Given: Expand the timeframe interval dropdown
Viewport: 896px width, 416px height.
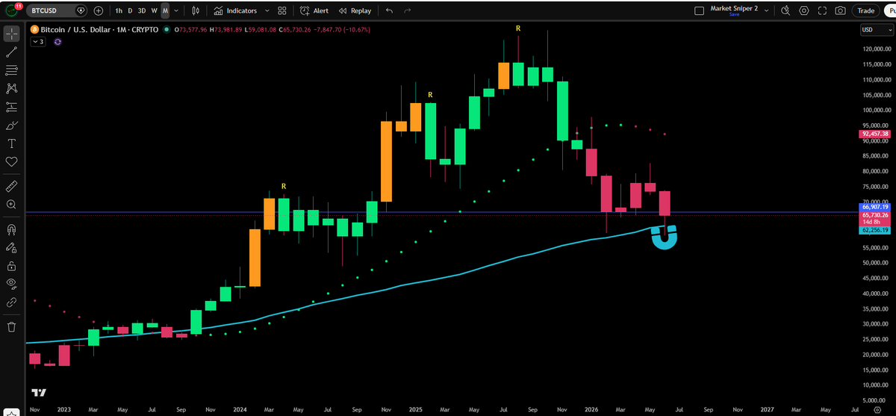Looking at the screenshot, I should pos(176,11).
